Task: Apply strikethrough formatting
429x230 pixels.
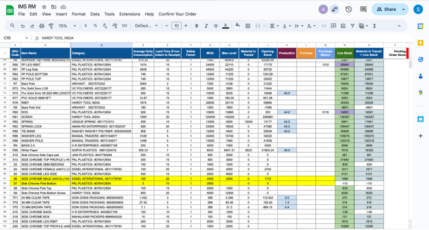Action: [x=216, y=26]
